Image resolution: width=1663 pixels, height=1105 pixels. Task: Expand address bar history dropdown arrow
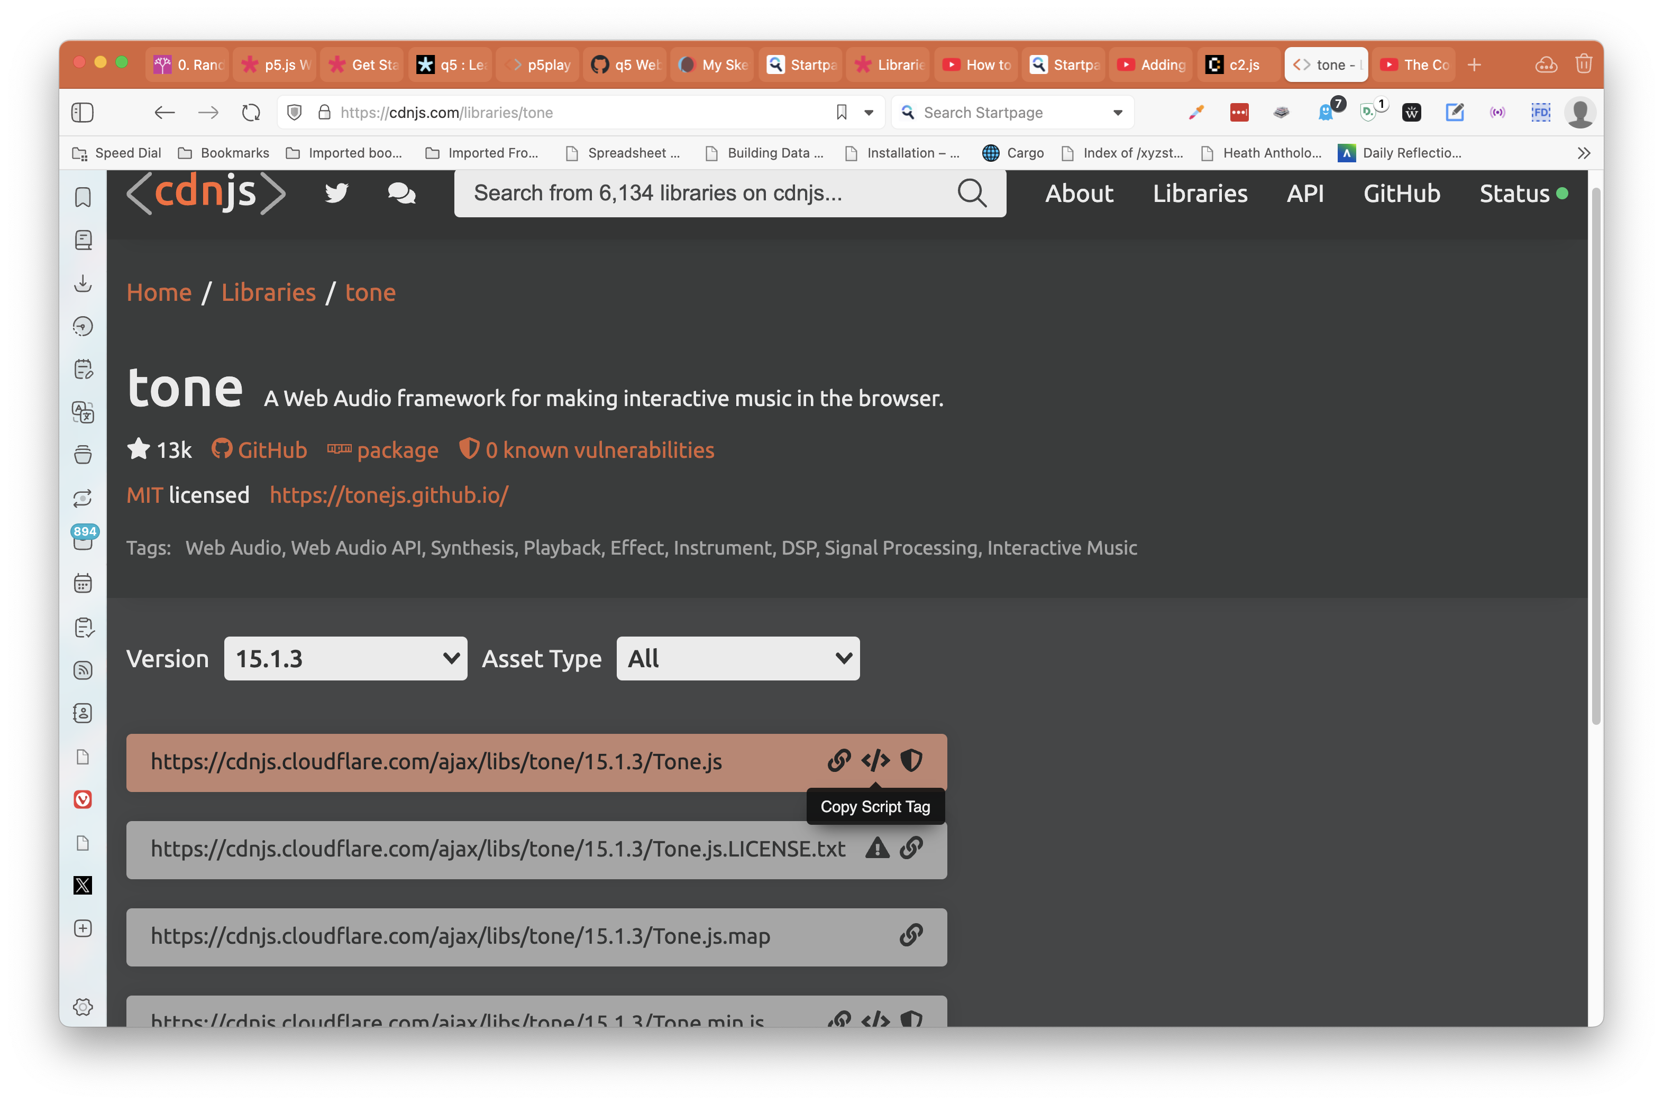click(869, 112)
